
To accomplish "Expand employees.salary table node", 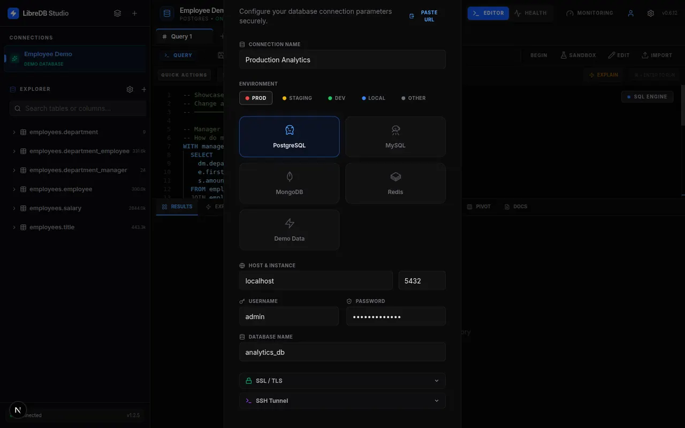I will coord(14,208).
